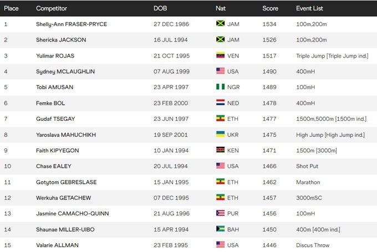Click Kenya flag beside Faith Kipyegon
Viewport: 377px width, 252px height.
(x=220, y=150)
